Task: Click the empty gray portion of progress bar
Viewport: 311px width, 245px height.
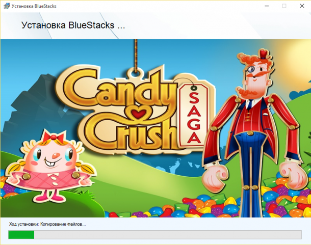Action: coord(168,235)
